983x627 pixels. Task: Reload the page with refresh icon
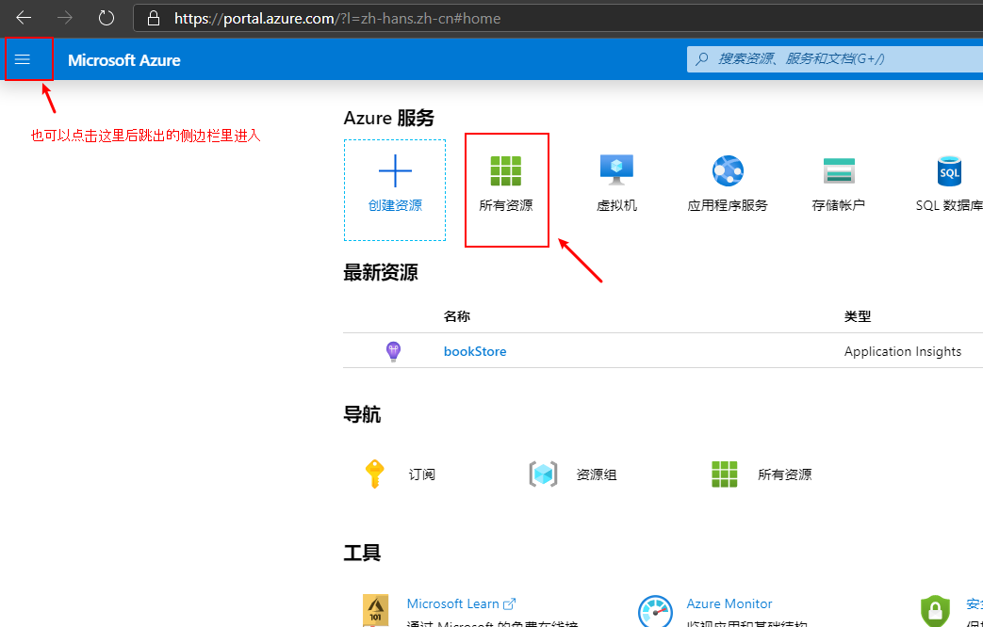106,18
